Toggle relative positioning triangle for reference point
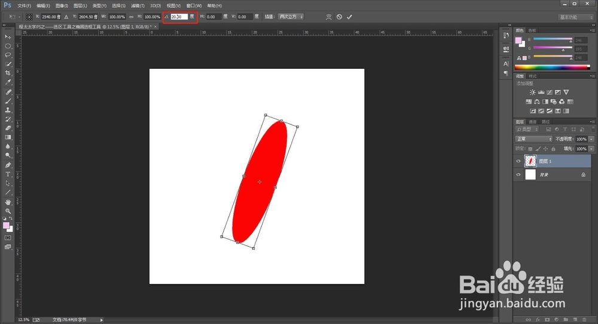The width and height of the screenshot is (598, 324). click(66, 17)
